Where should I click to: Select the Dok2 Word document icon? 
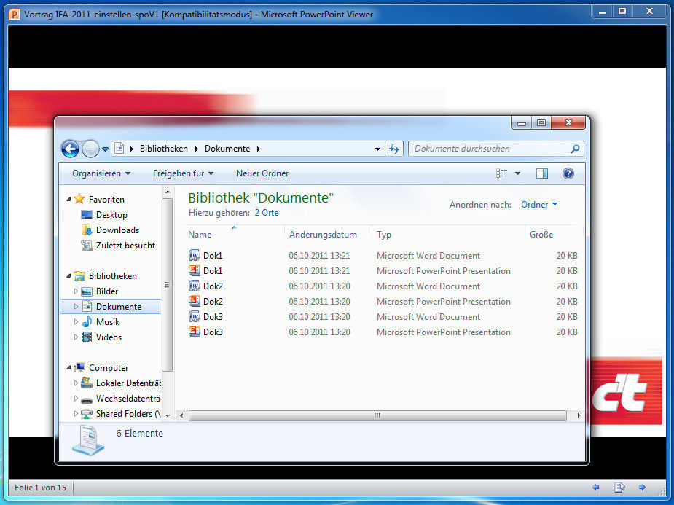[x=195, y=286]
